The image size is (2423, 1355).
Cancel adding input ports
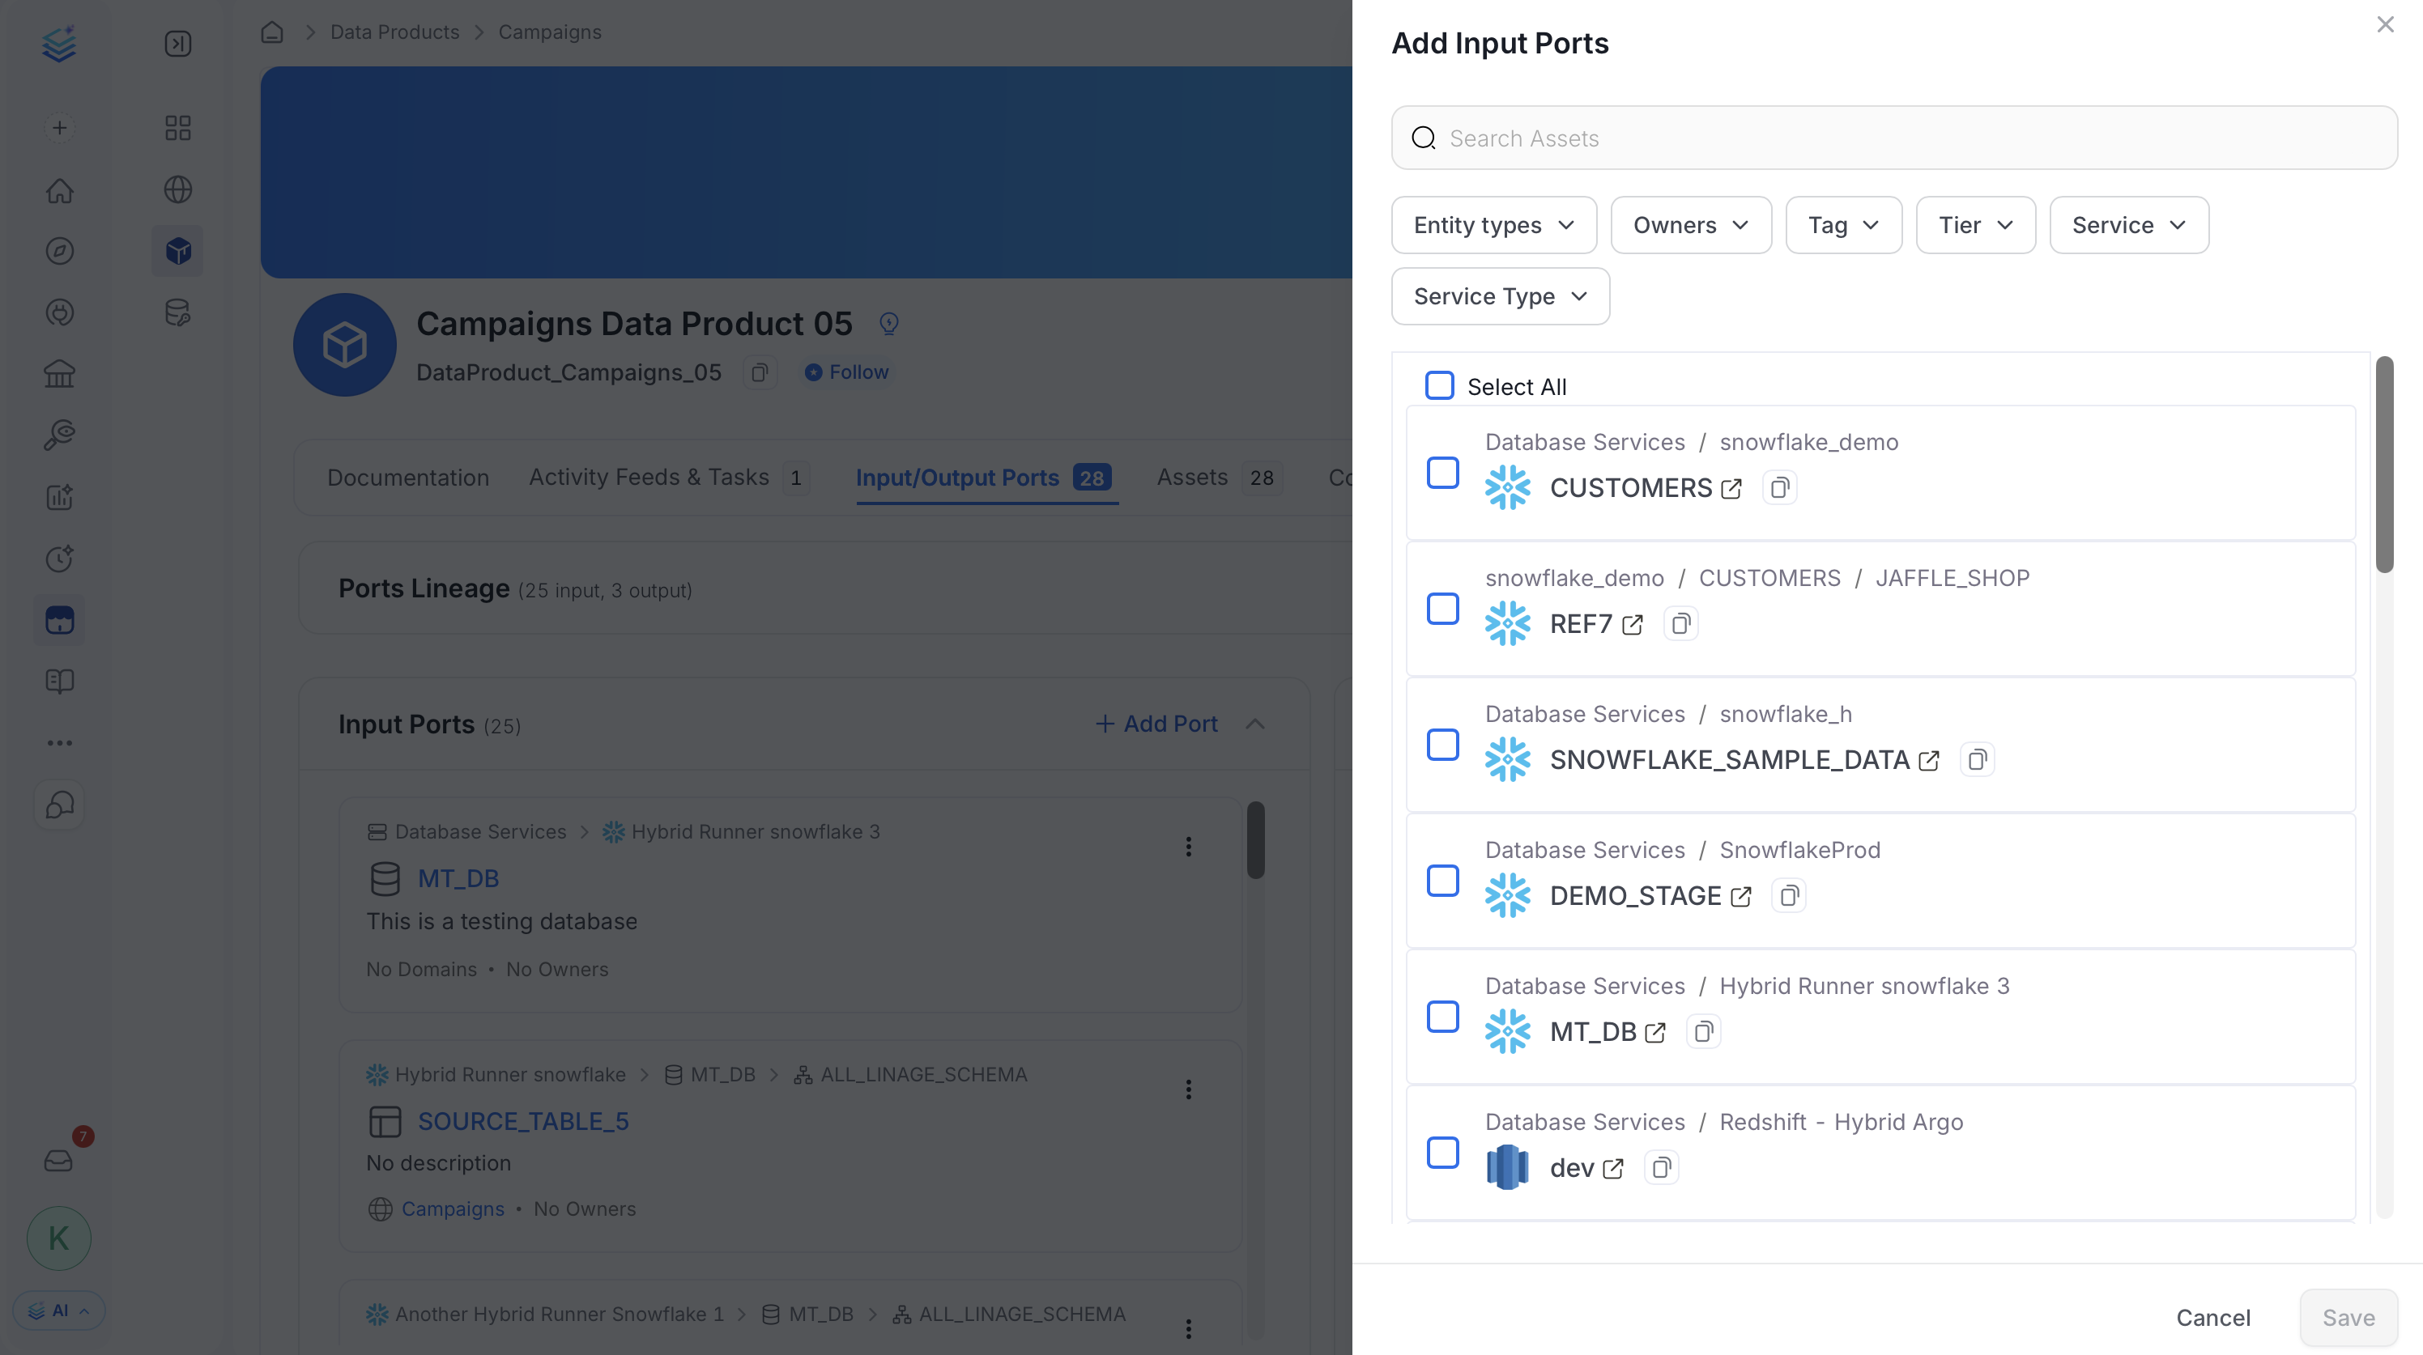(2212, 1318)
